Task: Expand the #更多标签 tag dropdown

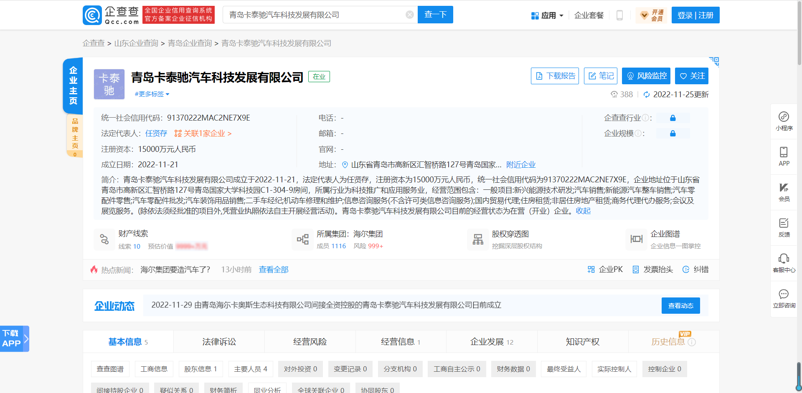Action: pos(152,94)
